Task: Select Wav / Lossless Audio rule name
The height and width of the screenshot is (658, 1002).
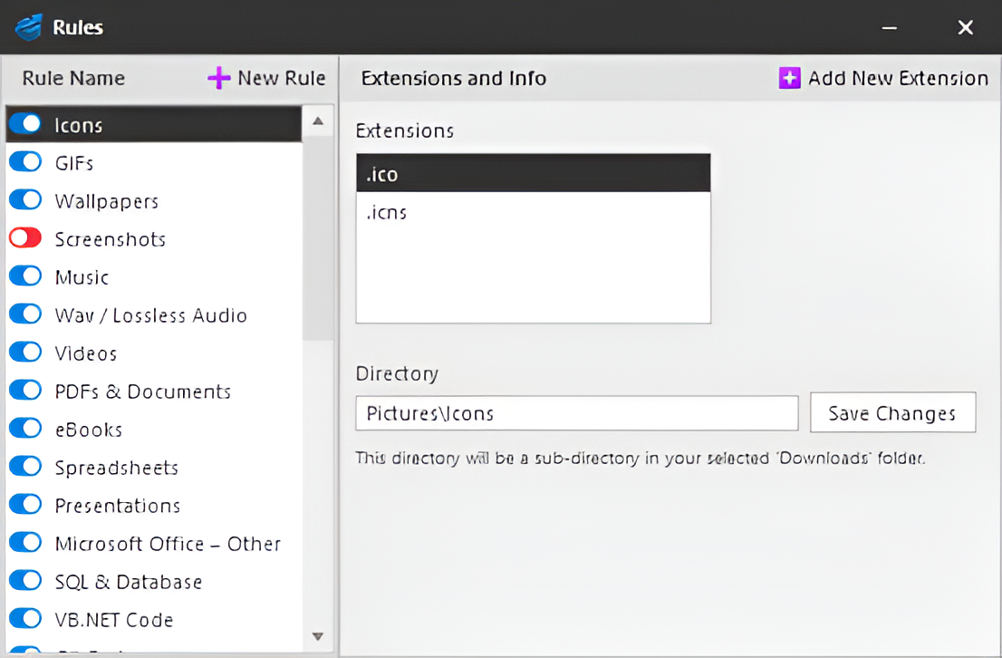Action: (150, 315)
